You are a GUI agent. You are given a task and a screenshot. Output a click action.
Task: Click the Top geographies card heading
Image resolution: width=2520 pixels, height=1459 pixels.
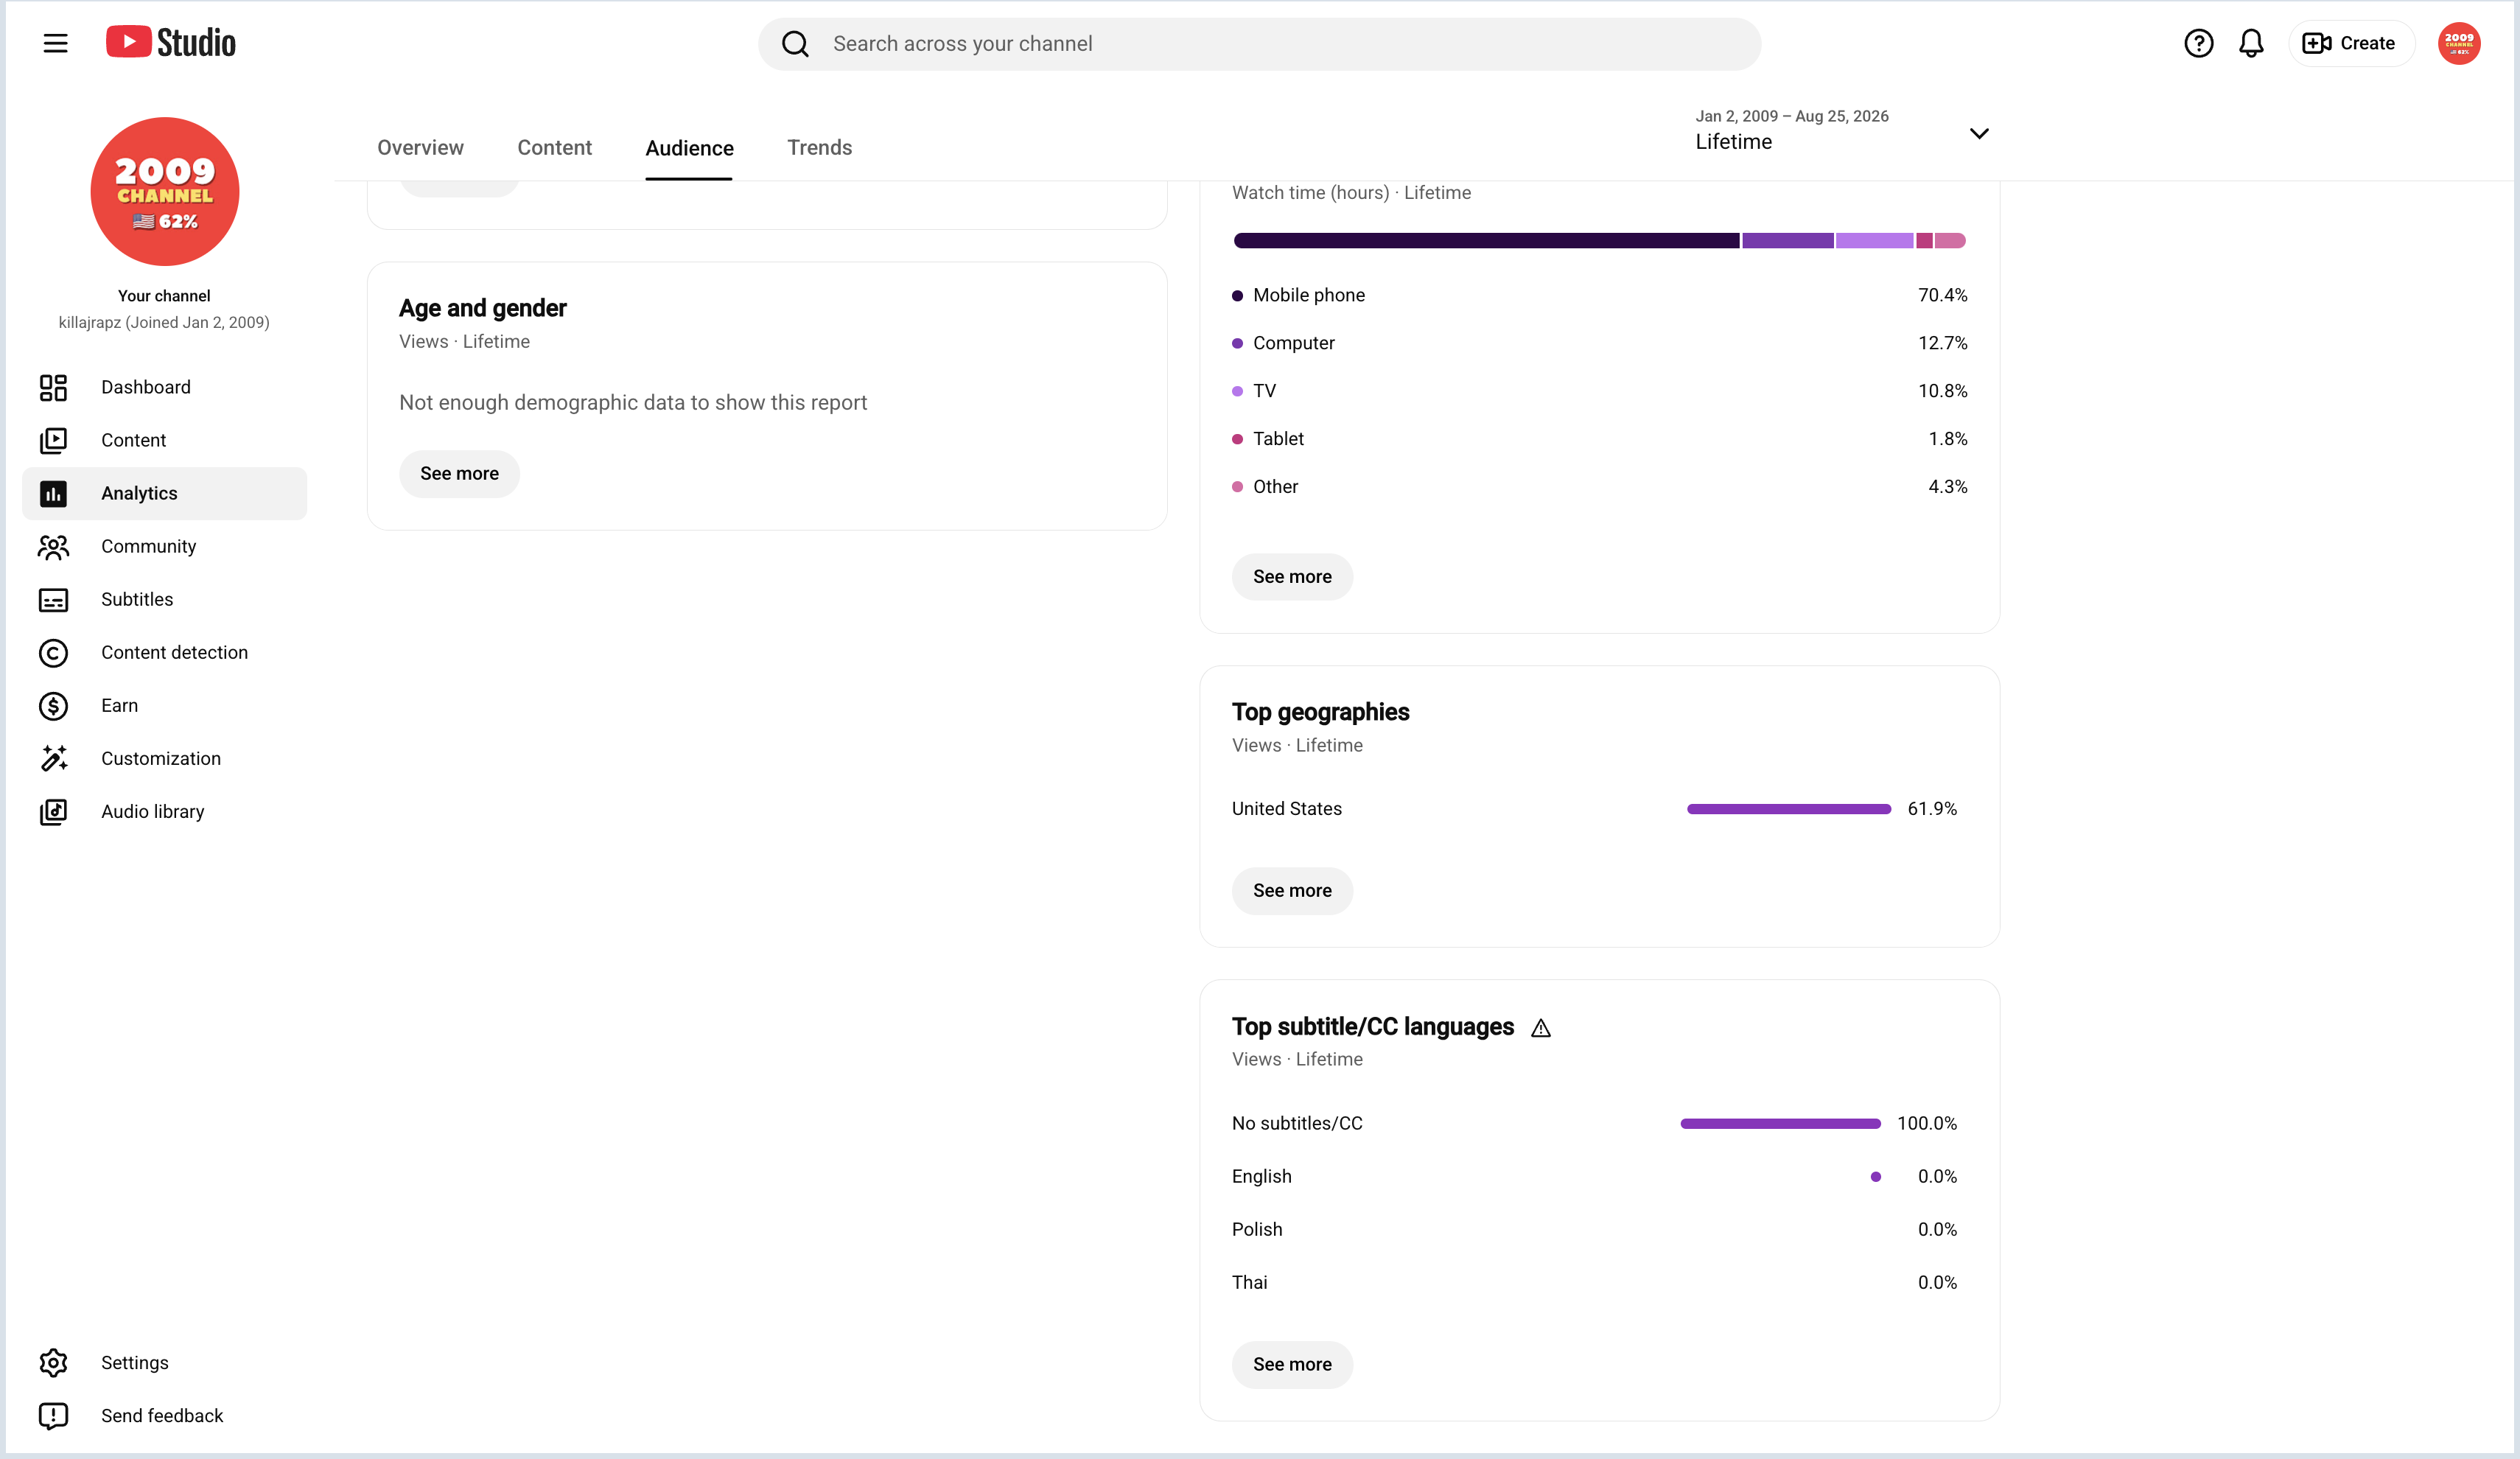click(x=1320, y=712)
